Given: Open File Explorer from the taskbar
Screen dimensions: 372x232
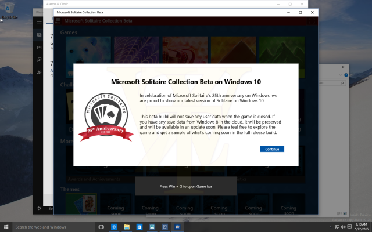Looking at the screenshot, I should [x=127, y=227].
